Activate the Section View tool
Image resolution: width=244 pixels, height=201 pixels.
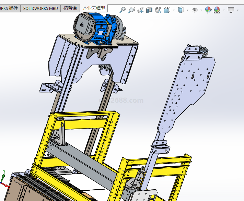point(149,10)
